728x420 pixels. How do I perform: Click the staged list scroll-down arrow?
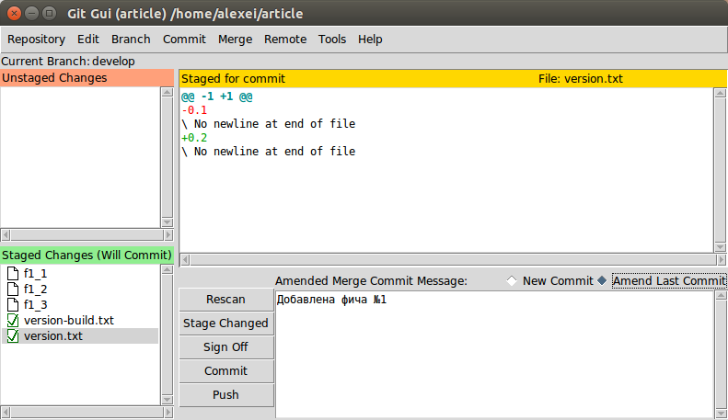pos(168,400)
